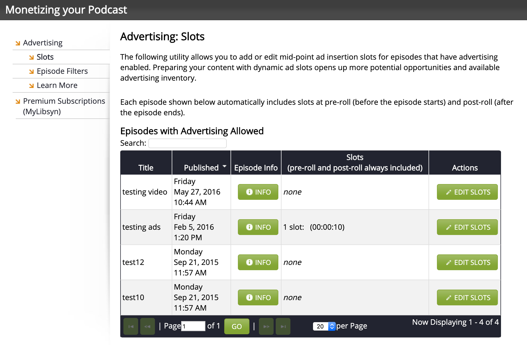Go to previous page arrow icon
Viewport: 527px width, 345px height.
click(x=148, y=326)
